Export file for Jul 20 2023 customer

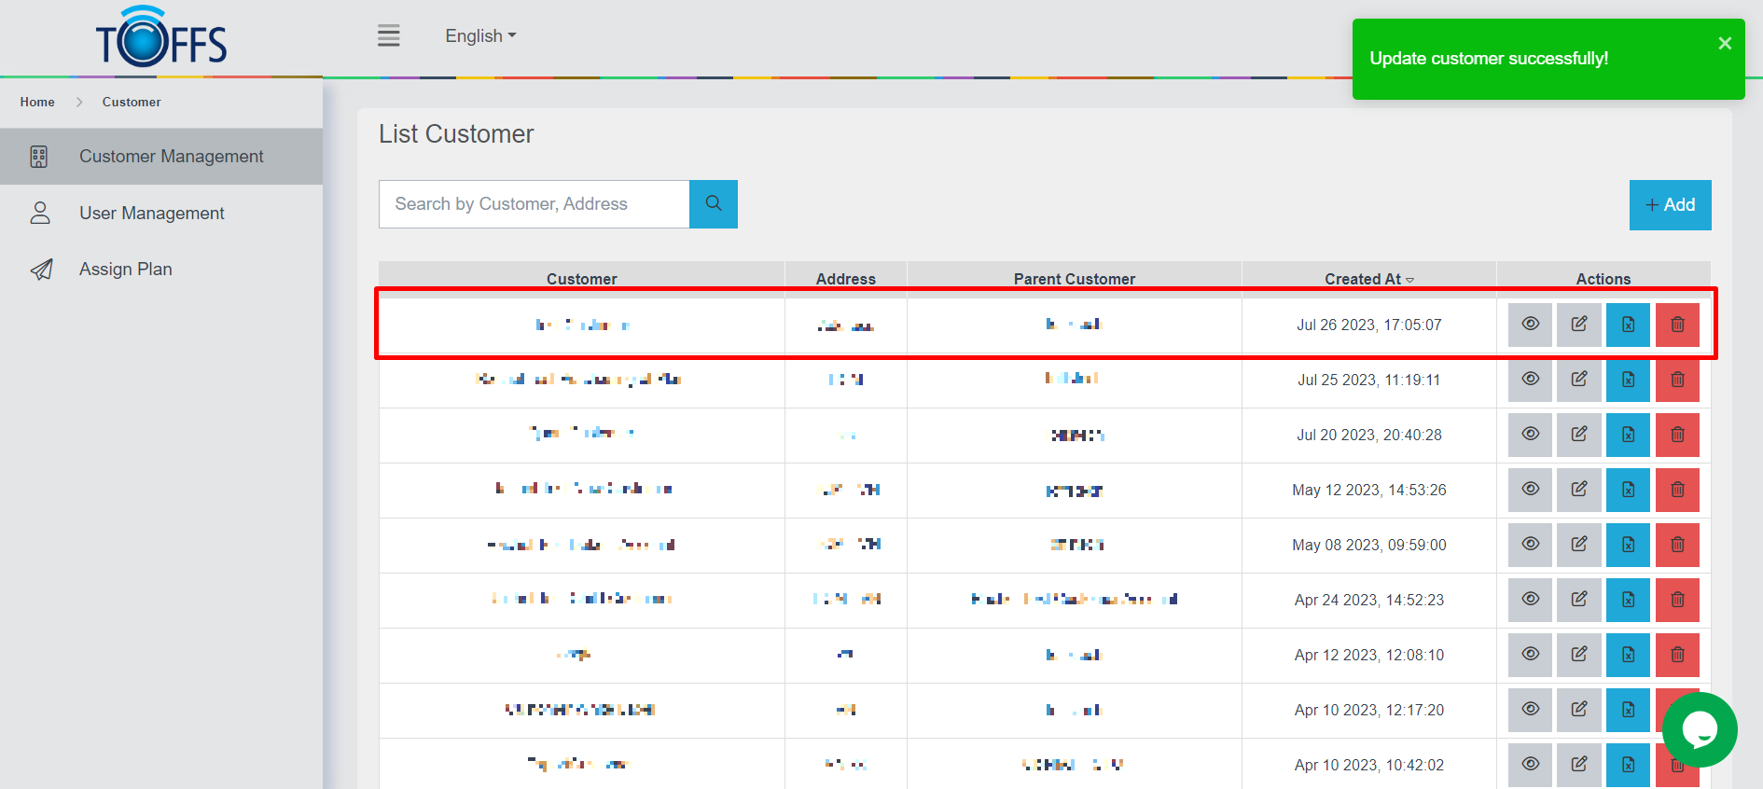click(x=1627, y=435)
